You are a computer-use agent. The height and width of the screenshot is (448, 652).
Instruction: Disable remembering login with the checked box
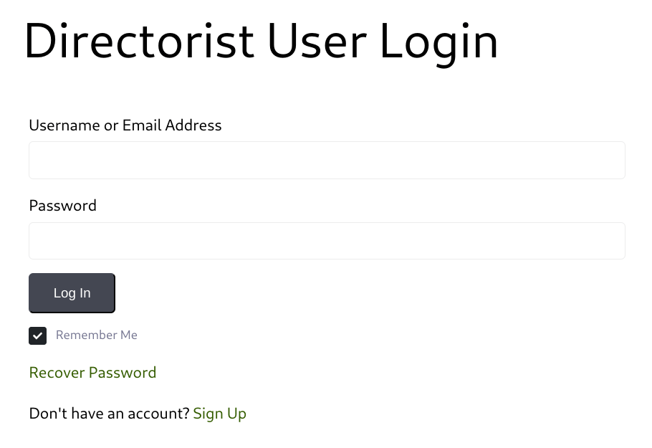tap(38, 335)
